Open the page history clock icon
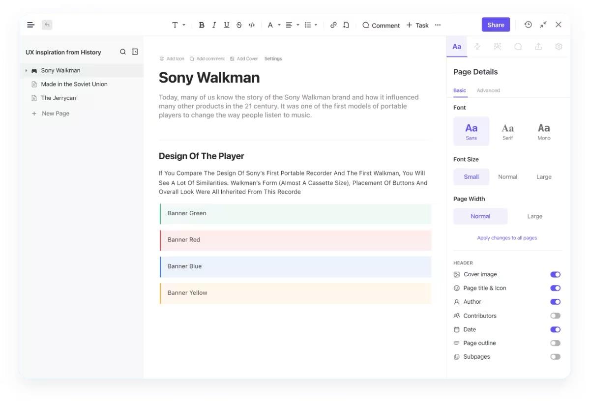 (528, 25)
